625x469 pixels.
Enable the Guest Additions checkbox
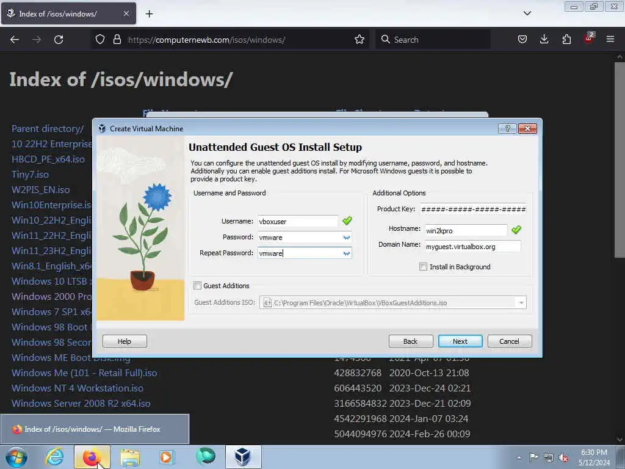point(197,286)
